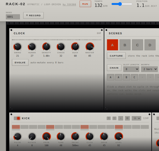Click the HUMAN knob in Clock
The image size is (159, 151).
pyautogui.click(x=32, y=47)
